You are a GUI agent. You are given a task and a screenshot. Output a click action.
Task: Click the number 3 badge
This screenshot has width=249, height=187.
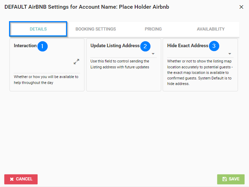tap(214, 46)
